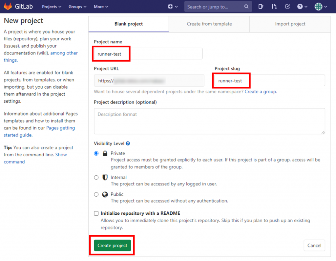Click the Create a group link
This screenshot has height=261, width=336.
pos(261,92)
